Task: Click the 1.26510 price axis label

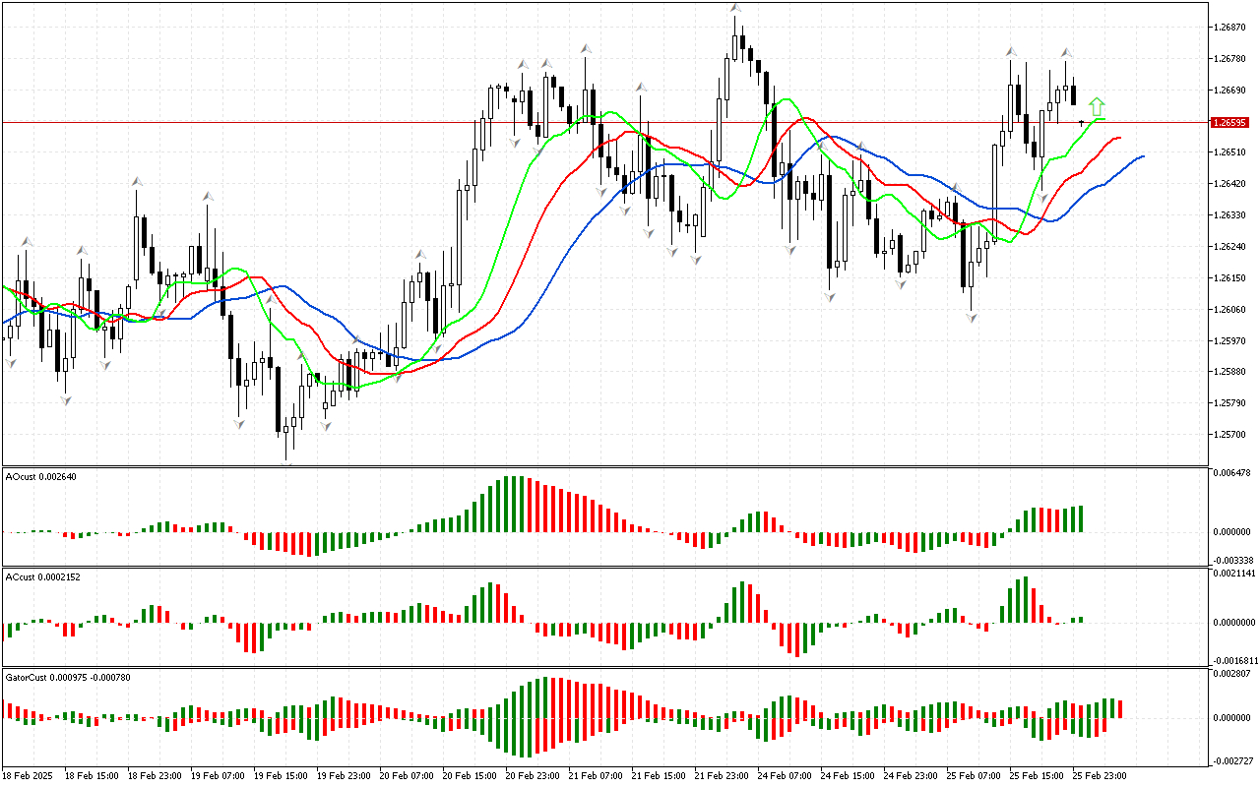Action: (1230, 152)
